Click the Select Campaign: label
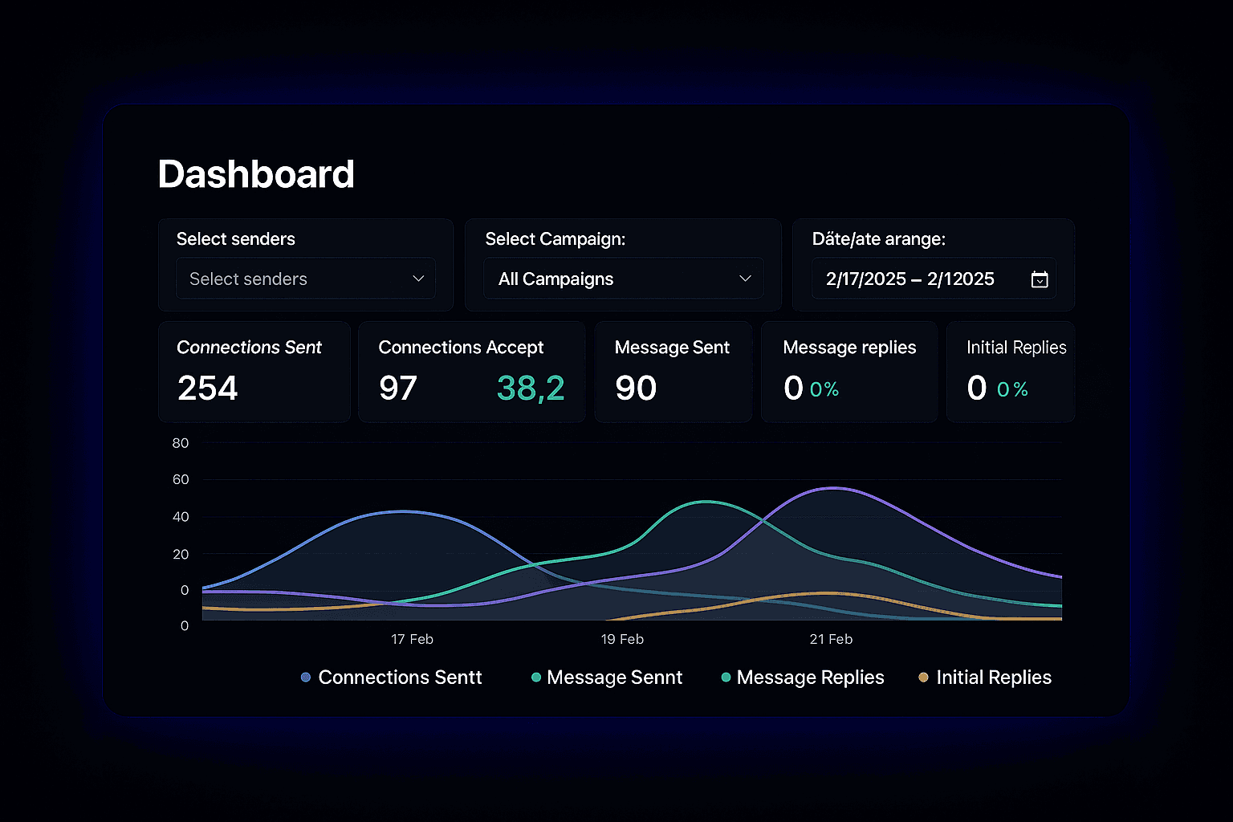 pos(555,239)
